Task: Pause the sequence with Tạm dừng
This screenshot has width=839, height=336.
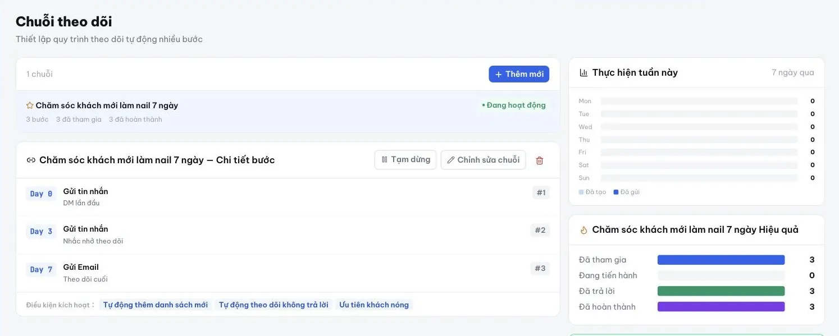Action: pyautogui.click(x=405, y=160)
